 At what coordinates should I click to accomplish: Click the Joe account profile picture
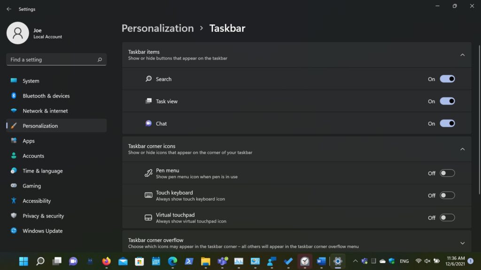18,33
